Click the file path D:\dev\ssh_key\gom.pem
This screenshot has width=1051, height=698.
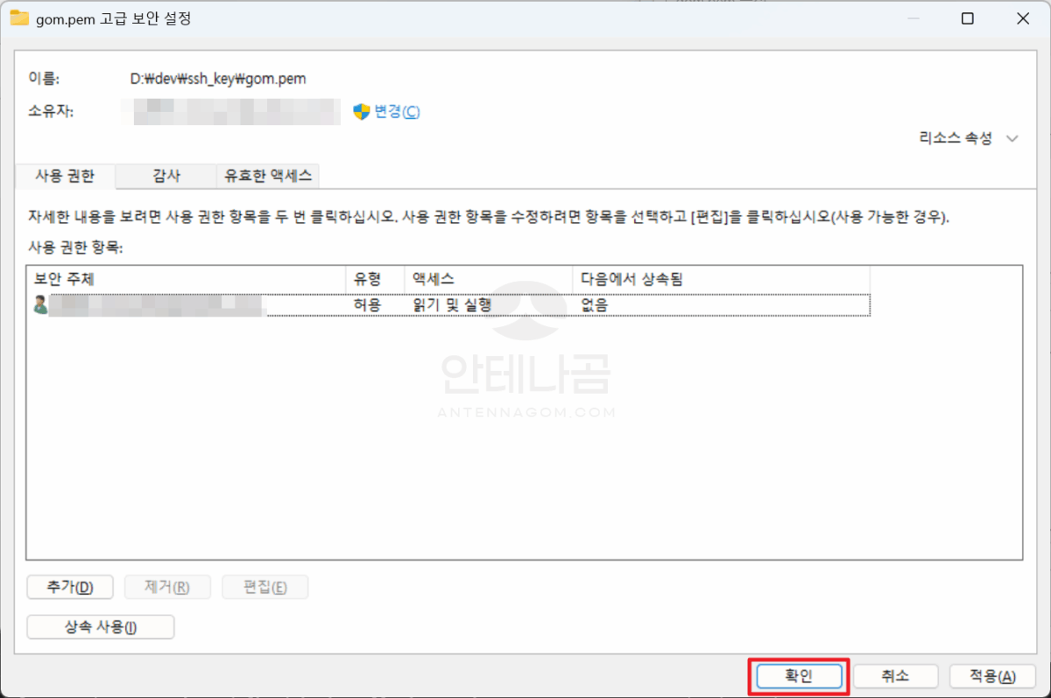[x=218, y=79]
